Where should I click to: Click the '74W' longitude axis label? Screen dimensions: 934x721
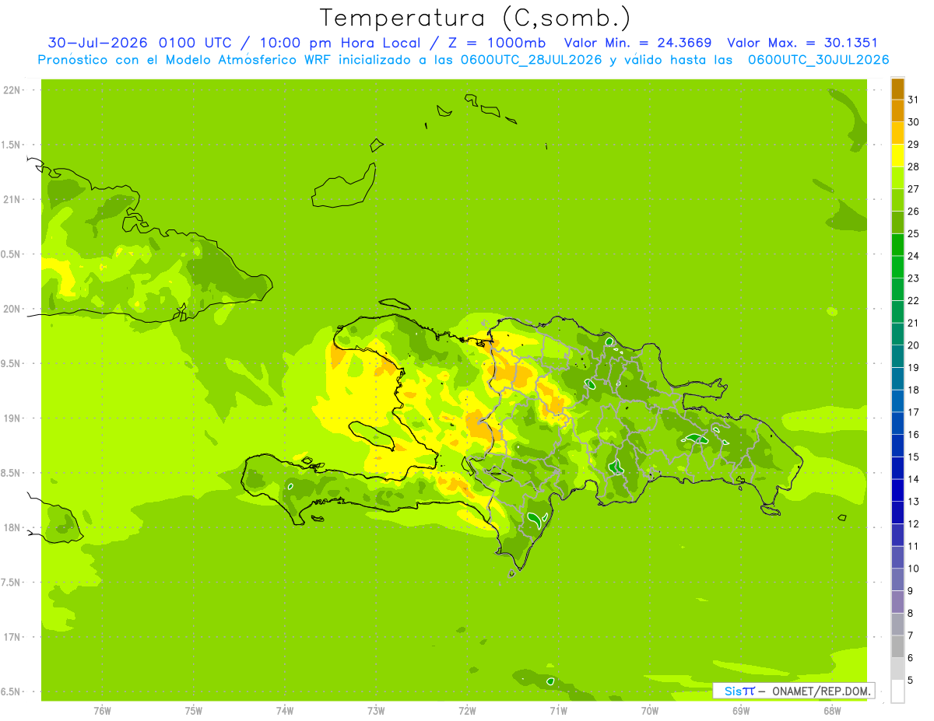coord(285,711)
